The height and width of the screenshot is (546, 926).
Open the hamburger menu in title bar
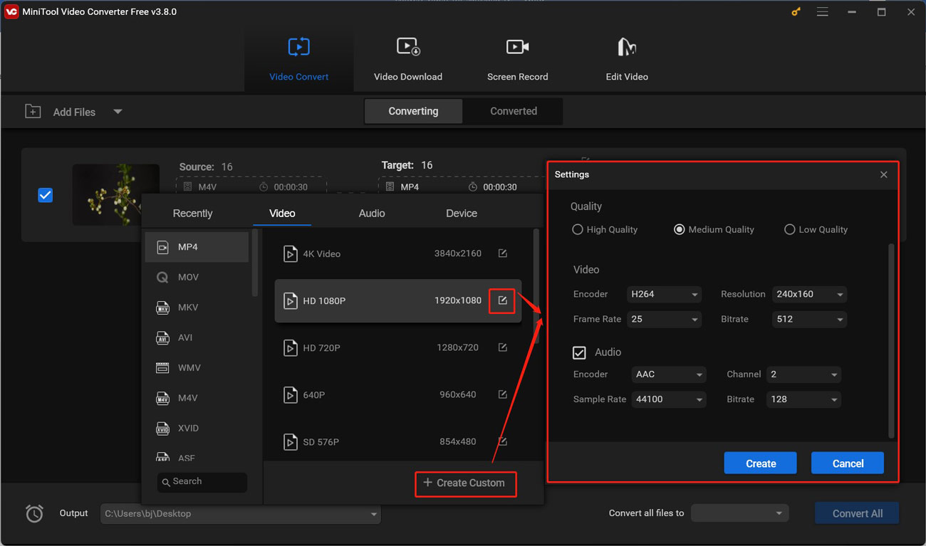[x=823, y=12]
